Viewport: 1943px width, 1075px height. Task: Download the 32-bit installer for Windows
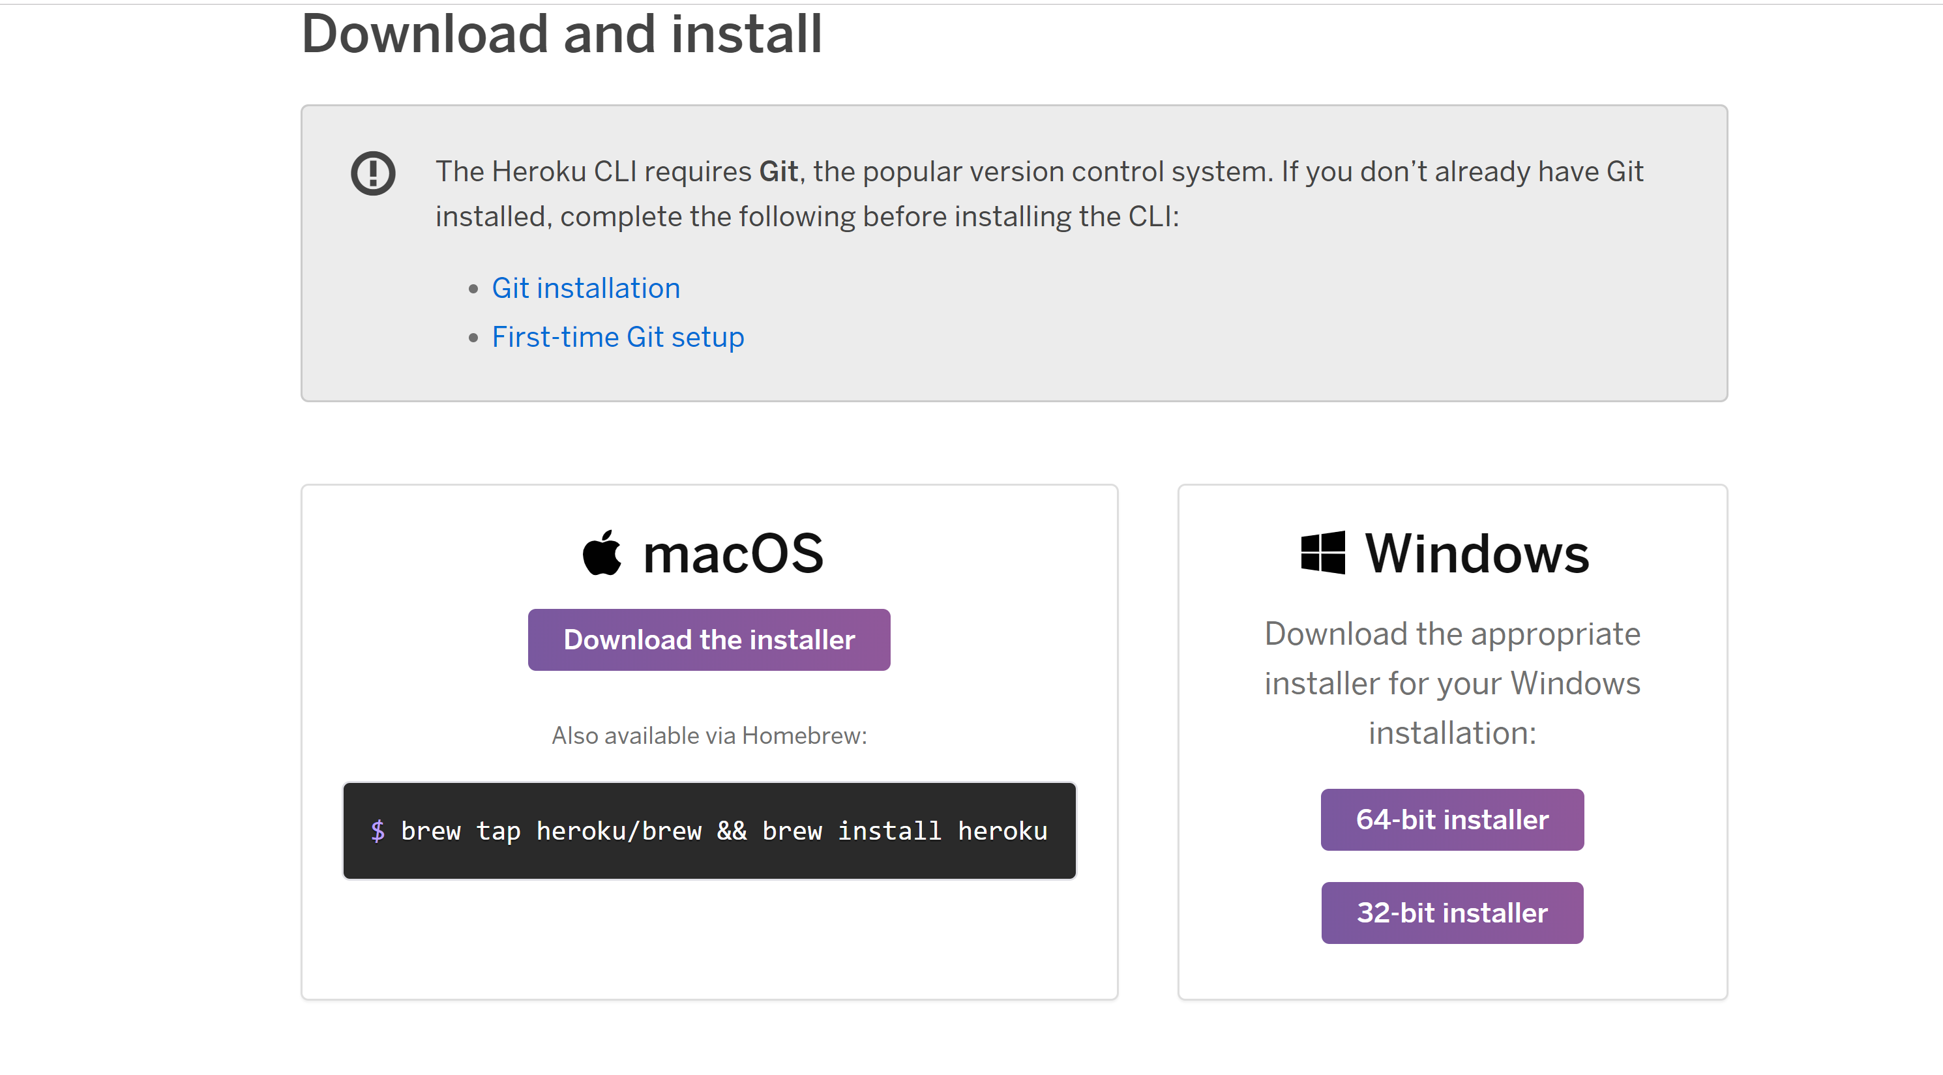[1451, 913]
